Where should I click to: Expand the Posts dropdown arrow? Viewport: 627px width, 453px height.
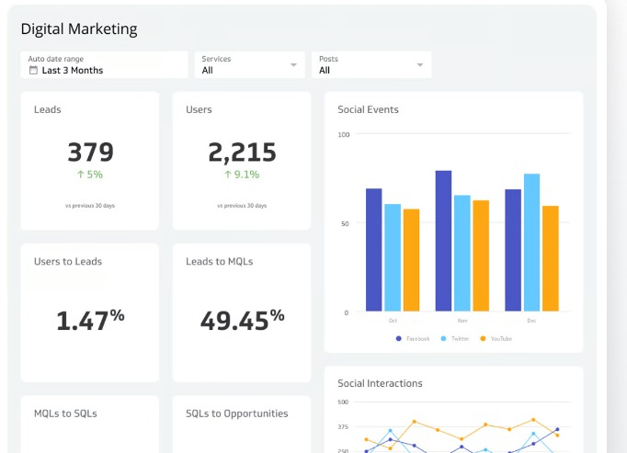click(x=420, y=64)
